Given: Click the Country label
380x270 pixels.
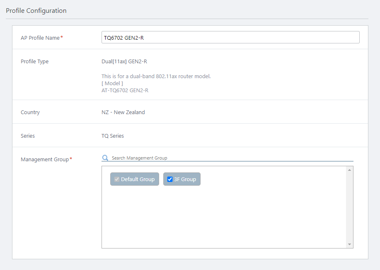Looking at the screenshot, I should [x=30, y=112].
